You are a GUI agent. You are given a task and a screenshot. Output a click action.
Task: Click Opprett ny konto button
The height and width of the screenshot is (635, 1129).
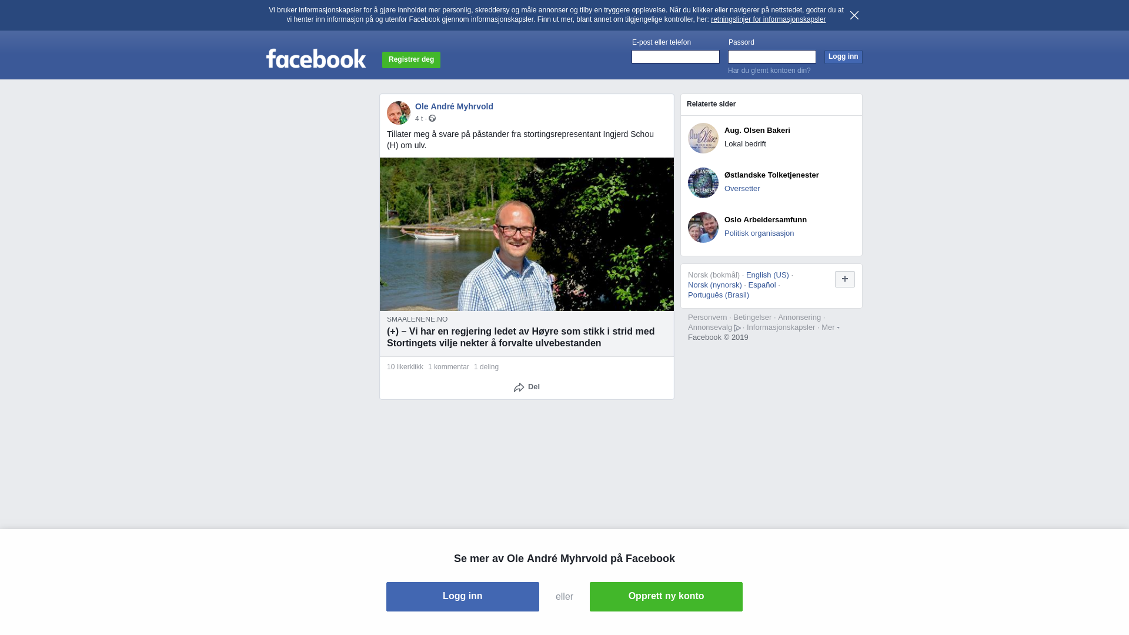pos(666,597)
